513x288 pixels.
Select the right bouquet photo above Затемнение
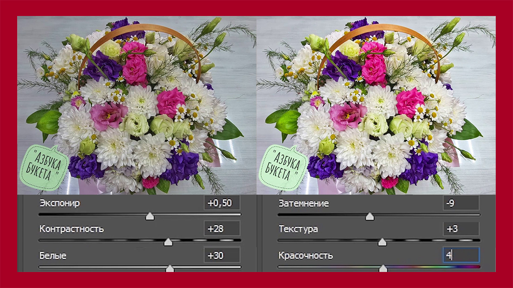coord(376,105)
